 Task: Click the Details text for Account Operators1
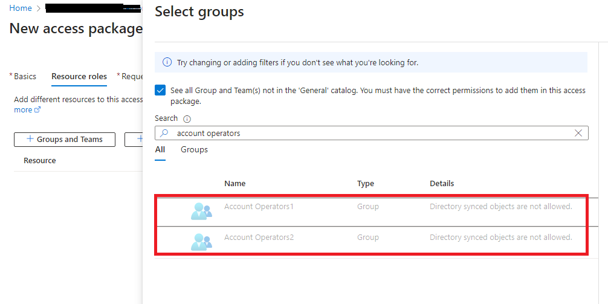coord(501,207)
